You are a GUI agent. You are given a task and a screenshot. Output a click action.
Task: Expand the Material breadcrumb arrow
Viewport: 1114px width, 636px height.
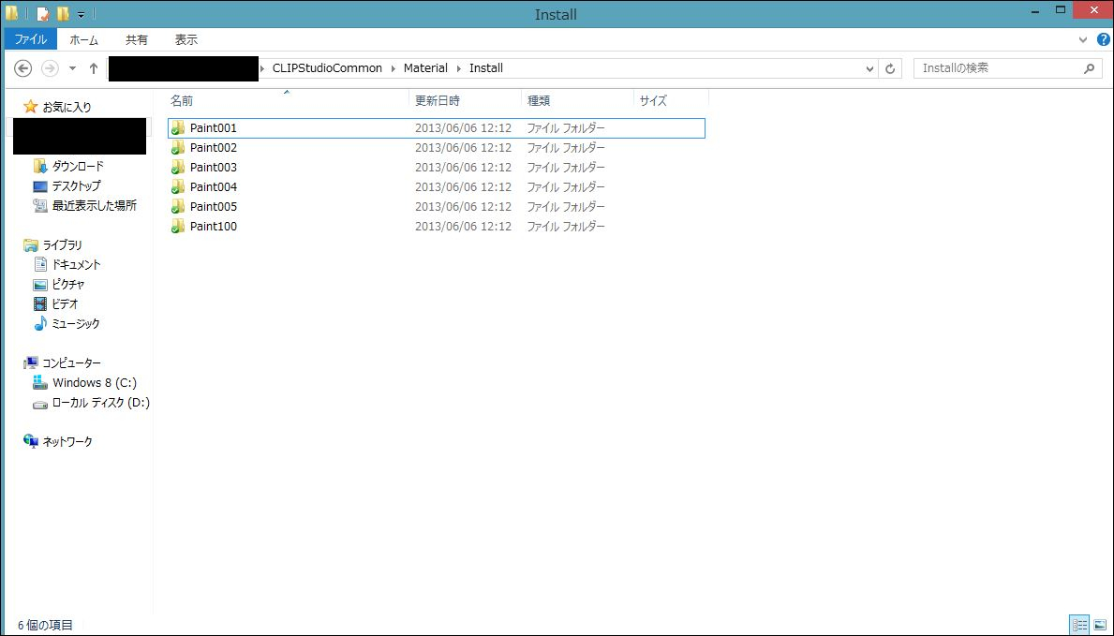tap(458, 68)
